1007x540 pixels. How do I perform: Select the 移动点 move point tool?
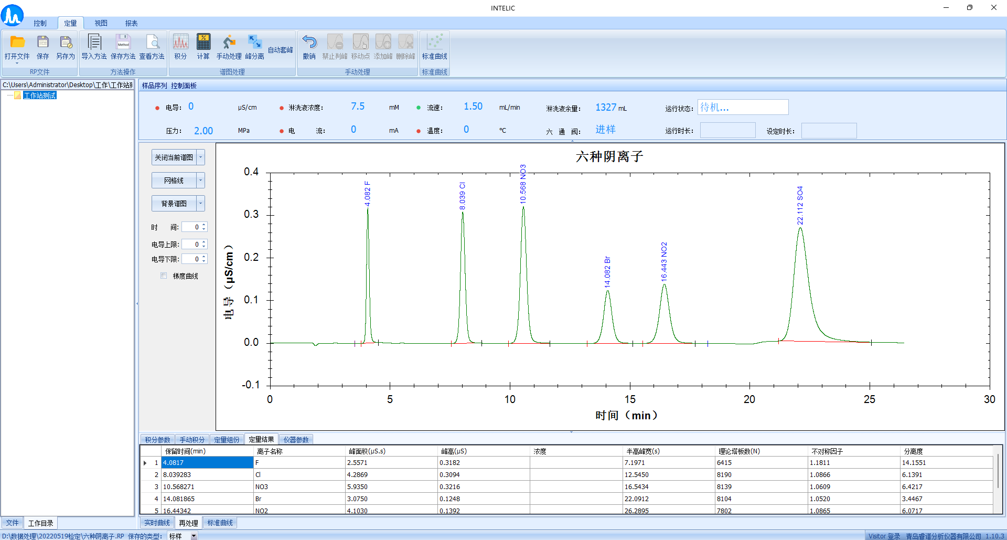coord(360,48)
